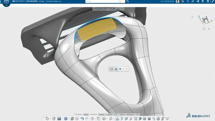Click the Undo arrow in bottom toolbar
The height and width of the screenshot is (121, 215).
[x=82, y=119]
